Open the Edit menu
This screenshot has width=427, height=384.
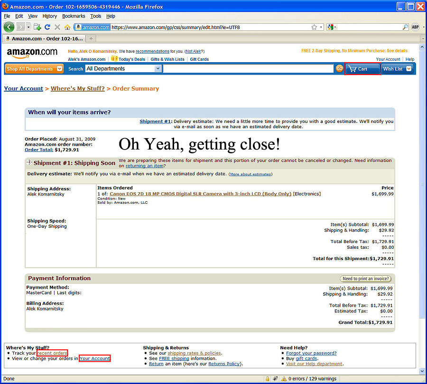[x=19, y=16]
